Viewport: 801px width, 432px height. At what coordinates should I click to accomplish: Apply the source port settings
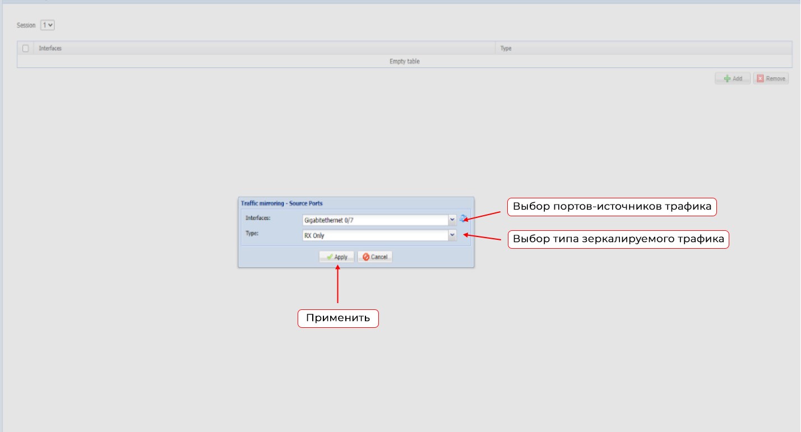tap(336, 257)
